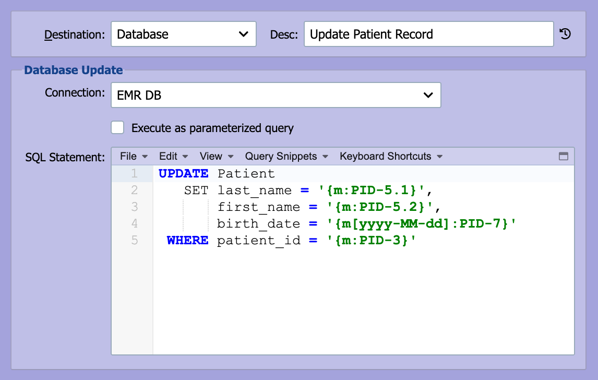The image size is (598, 380).
Task: Click the description history clock icon
Action: click(565, 34)
